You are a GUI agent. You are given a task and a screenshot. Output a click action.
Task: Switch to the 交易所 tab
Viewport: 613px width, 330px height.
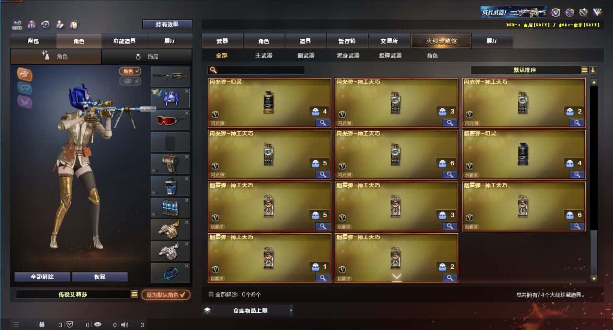(x=389, y=41)
